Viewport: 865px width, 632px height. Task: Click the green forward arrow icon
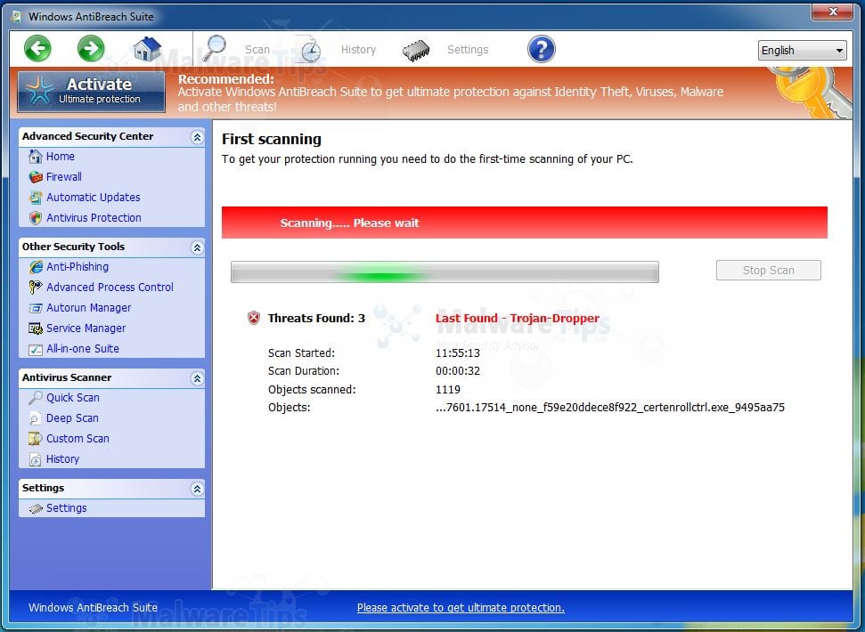pos(91,48)
